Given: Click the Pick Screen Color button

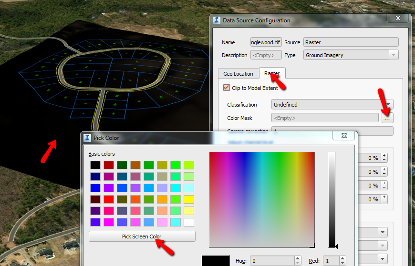Looking at the screenshot, I should pos(142,236).
